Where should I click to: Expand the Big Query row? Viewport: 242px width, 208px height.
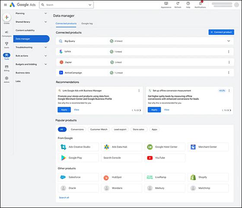(229, 41)
